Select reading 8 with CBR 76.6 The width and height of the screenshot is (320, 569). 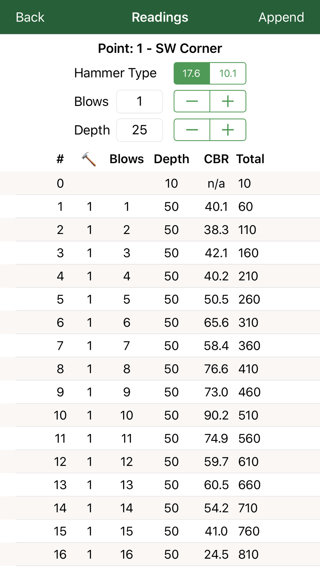pos(160,369)
